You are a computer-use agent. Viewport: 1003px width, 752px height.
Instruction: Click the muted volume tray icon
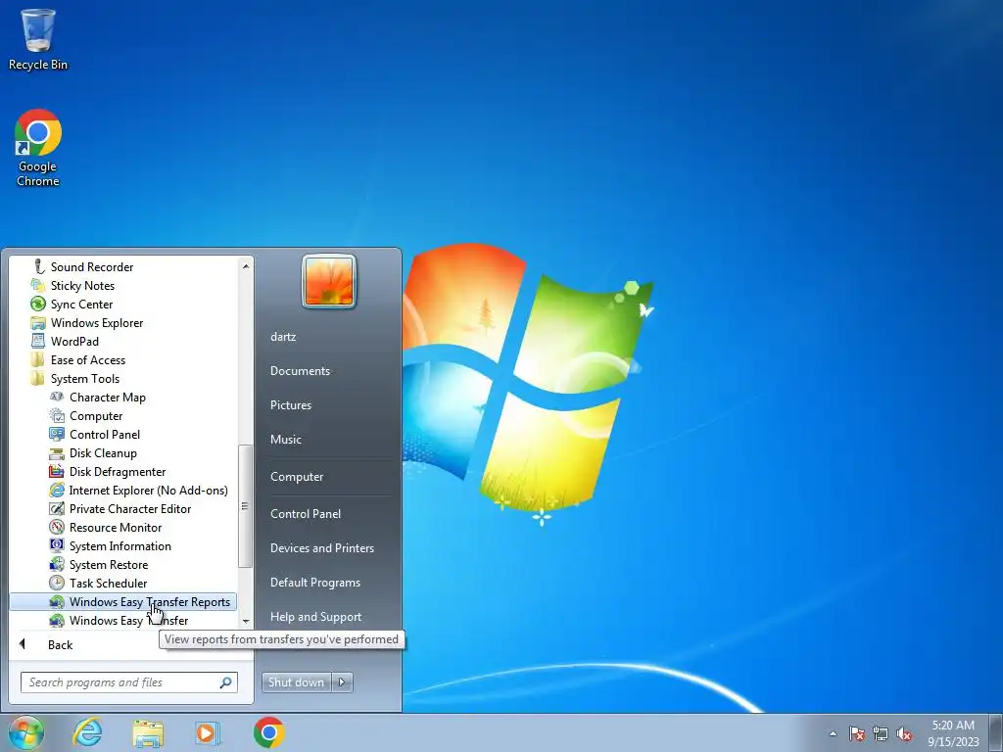pos(904,733)
